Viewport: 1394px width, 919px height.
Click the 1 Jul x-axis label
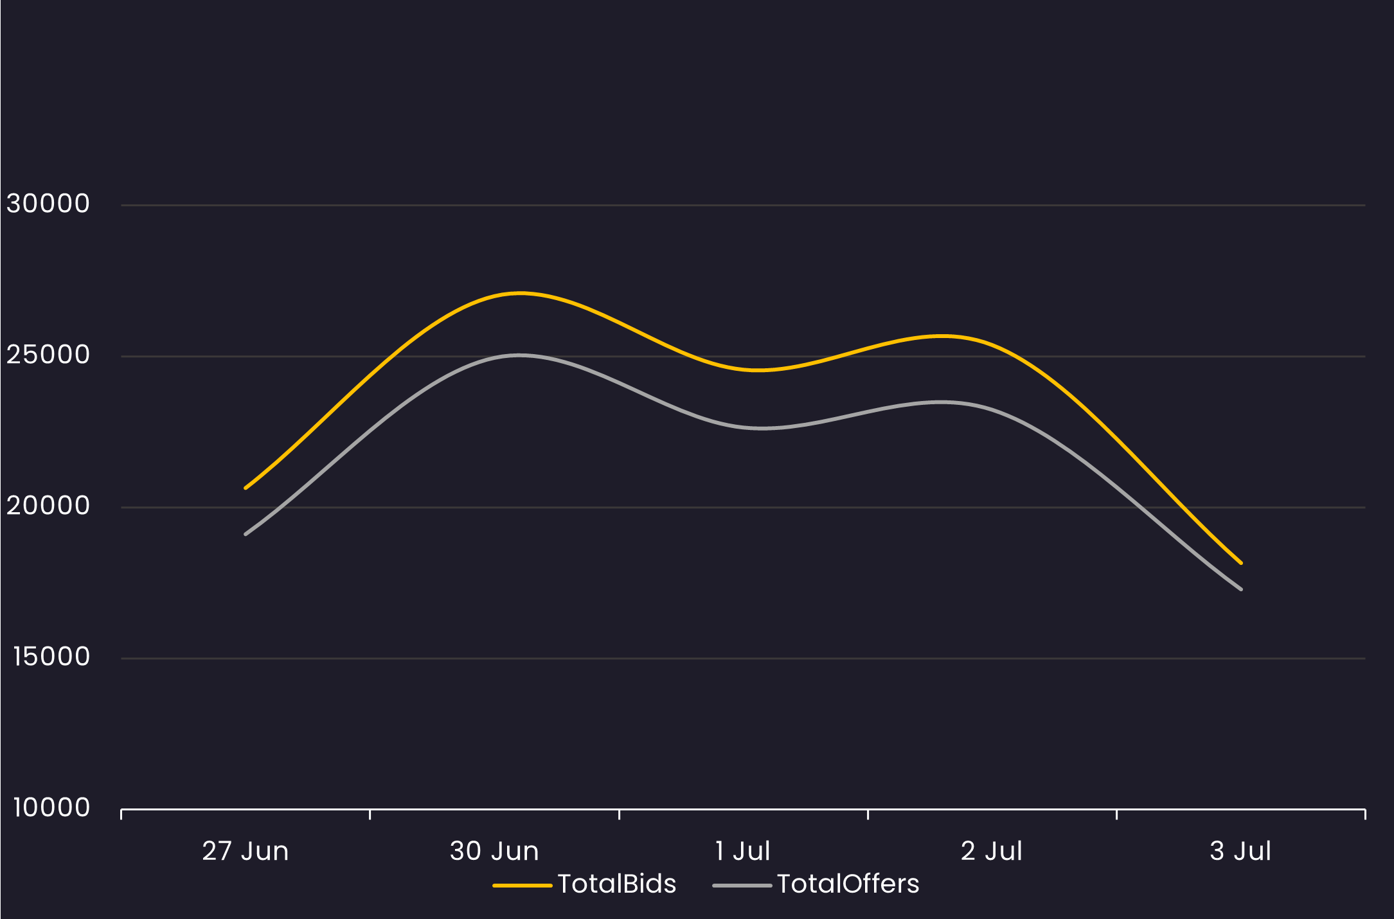click(742, 851)
